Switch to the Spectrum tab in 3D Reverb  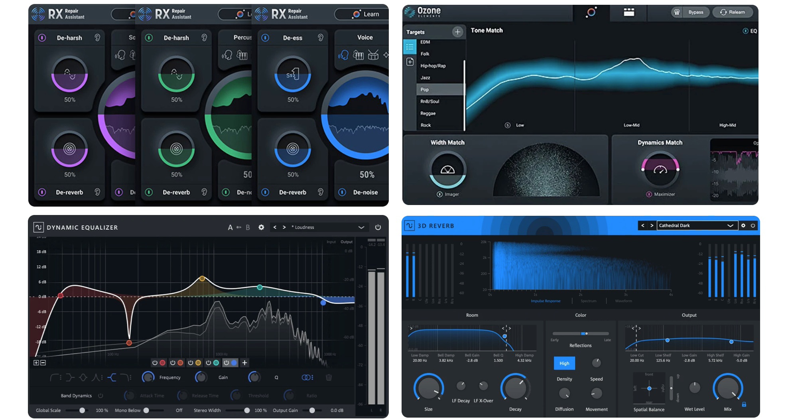[588, 301]
